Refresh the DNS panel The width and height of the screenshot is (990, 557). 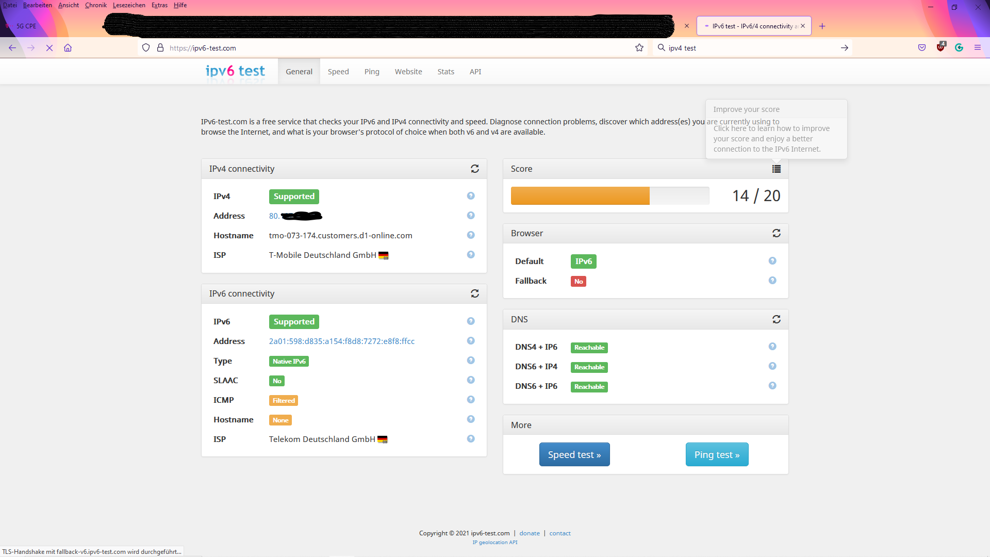pos(776,319)
